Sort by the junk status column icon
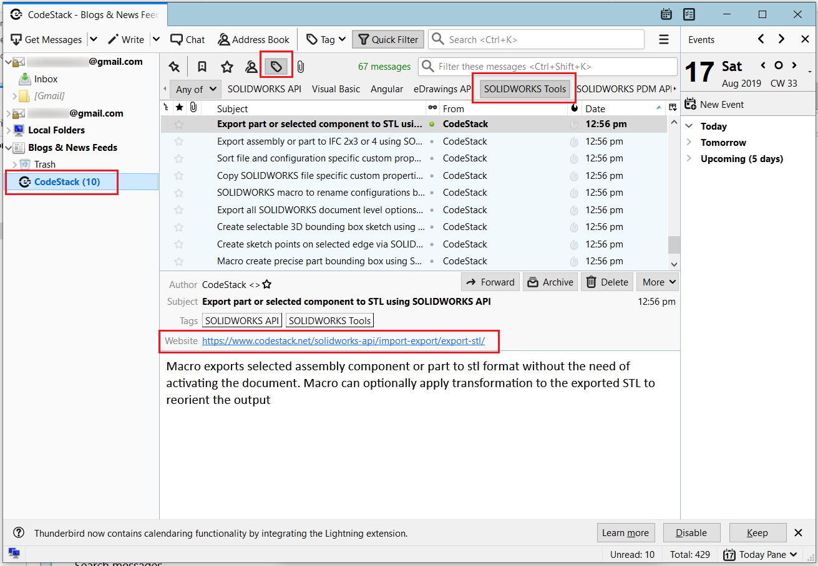The width and height of the screenshot is (818, 566). [575, 108]
